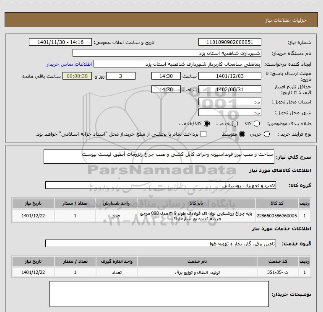Screen dimensions: 323x312
Task: Click the نام کالا column header
Action: [x=196, y=204]
